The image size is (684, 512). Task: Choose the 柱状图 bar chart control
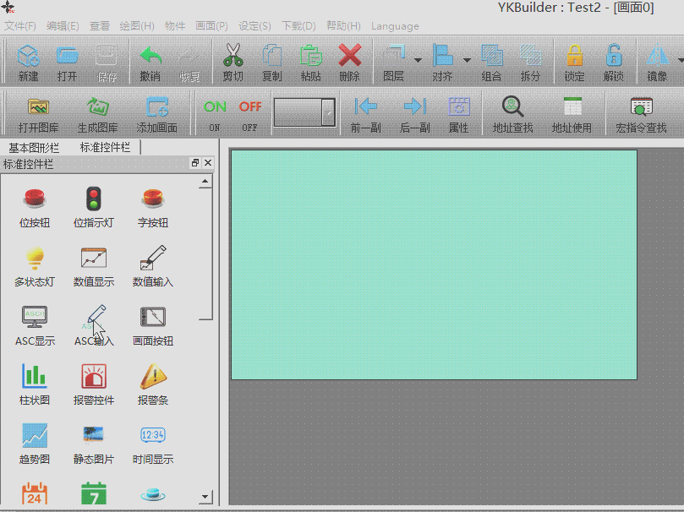point(35,385)
